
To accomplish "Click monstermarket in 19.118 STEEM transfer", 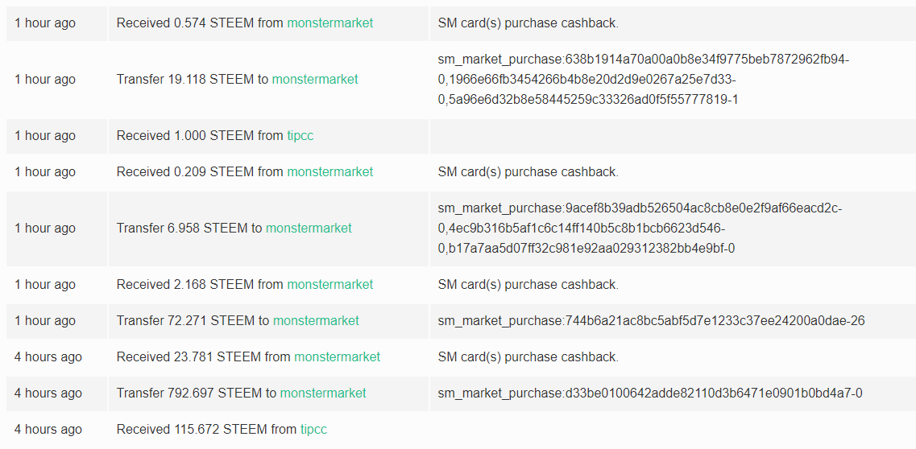I will 315,80.
